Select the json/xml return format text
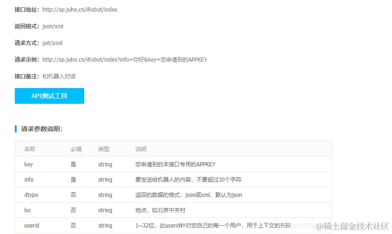The height and width of the screenshot is (234, 392). 53,26
